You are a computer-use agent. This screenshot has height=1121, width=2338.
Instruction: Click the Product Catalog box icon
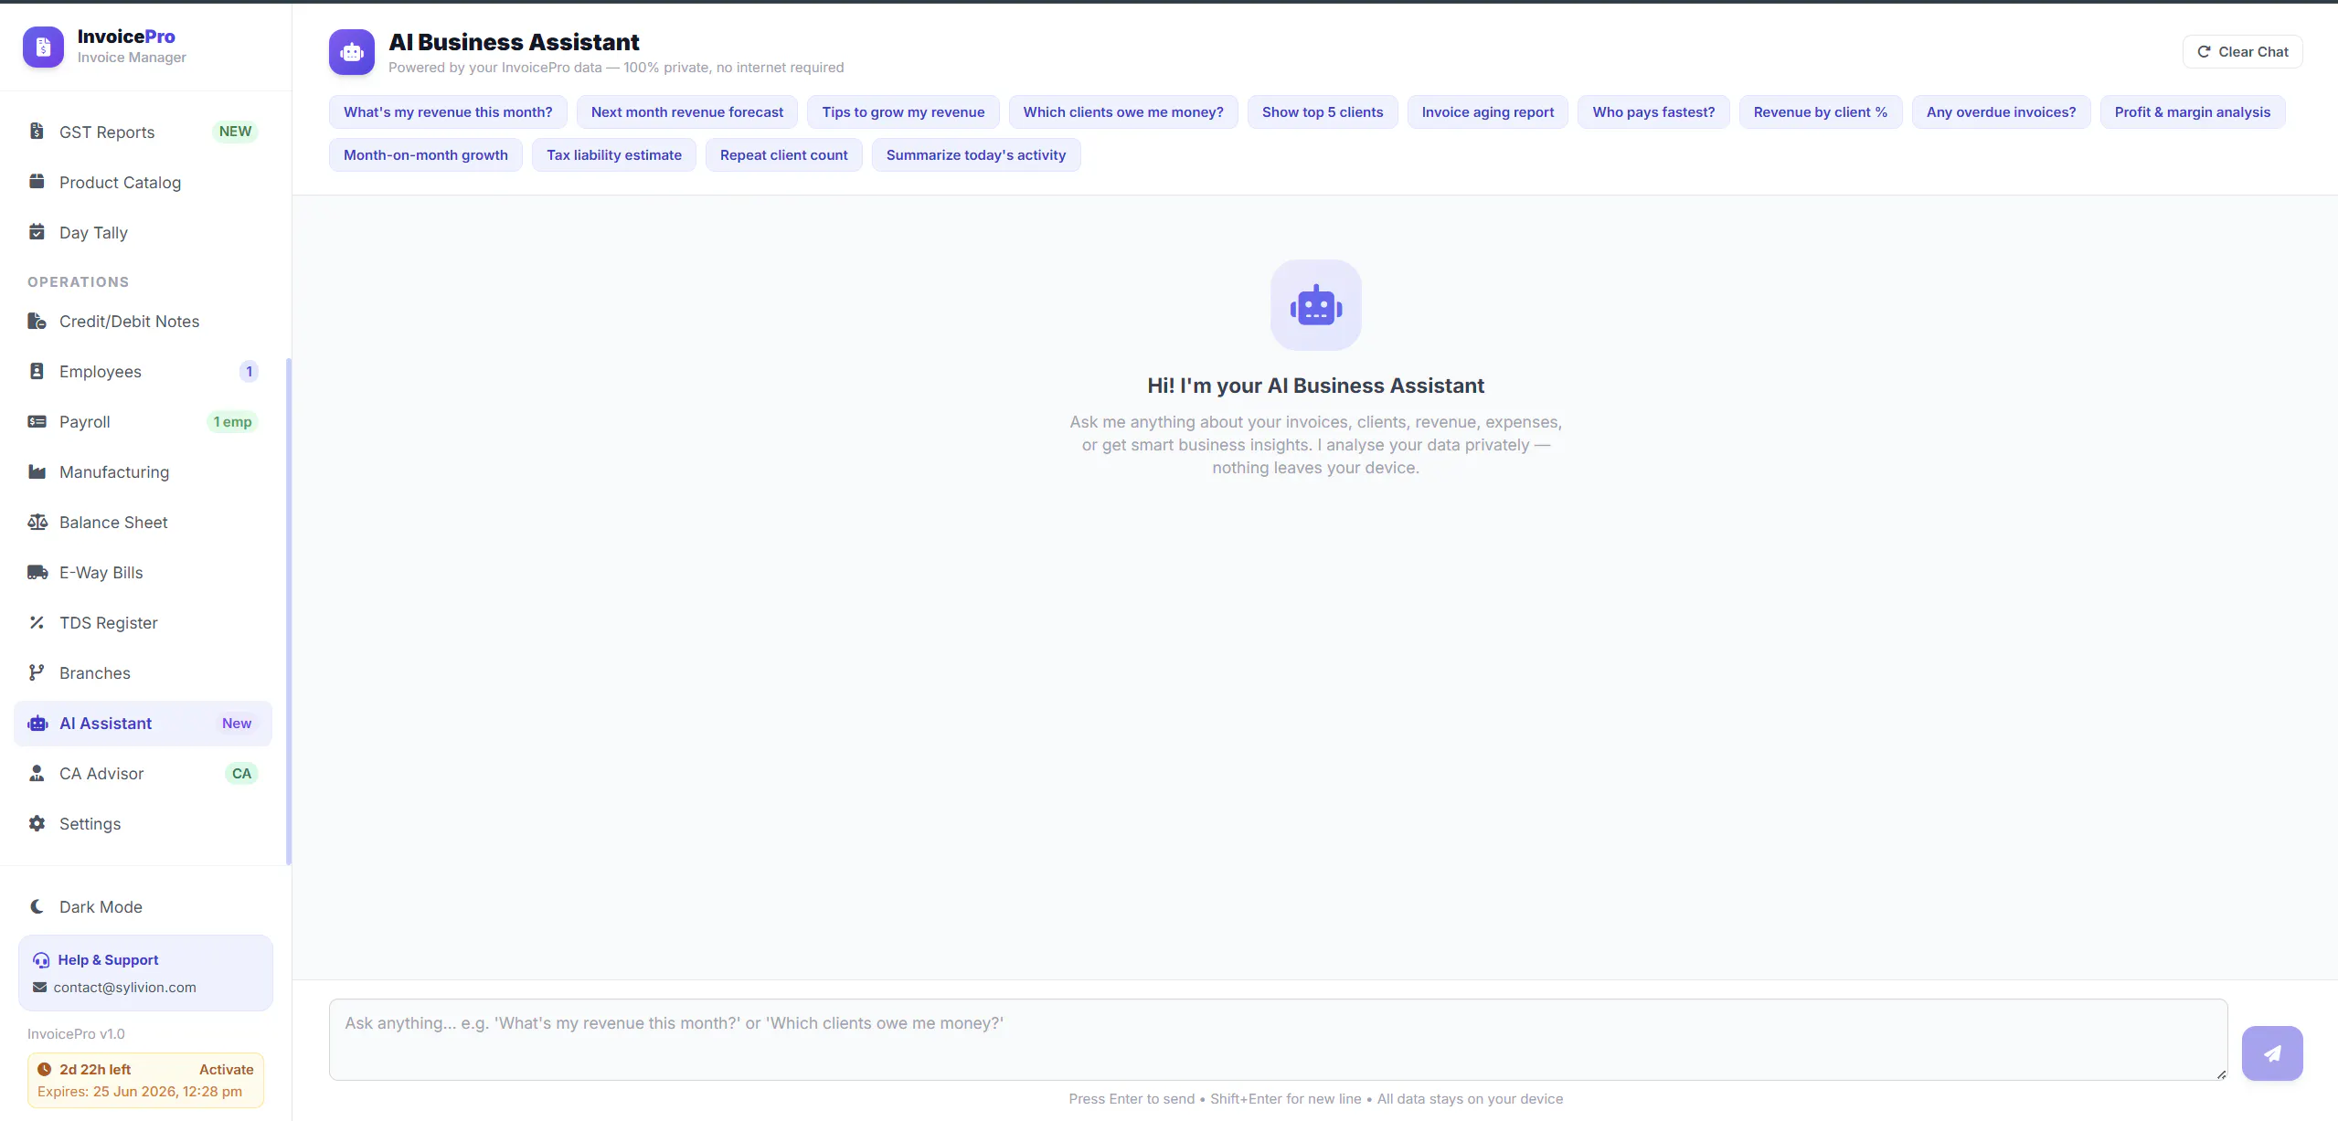pos(37,182)
